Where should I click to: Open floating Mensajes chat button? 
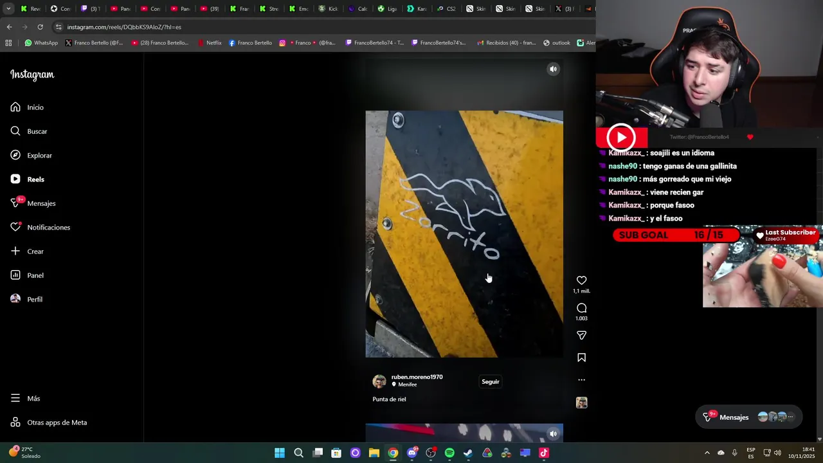click(749, 417)
